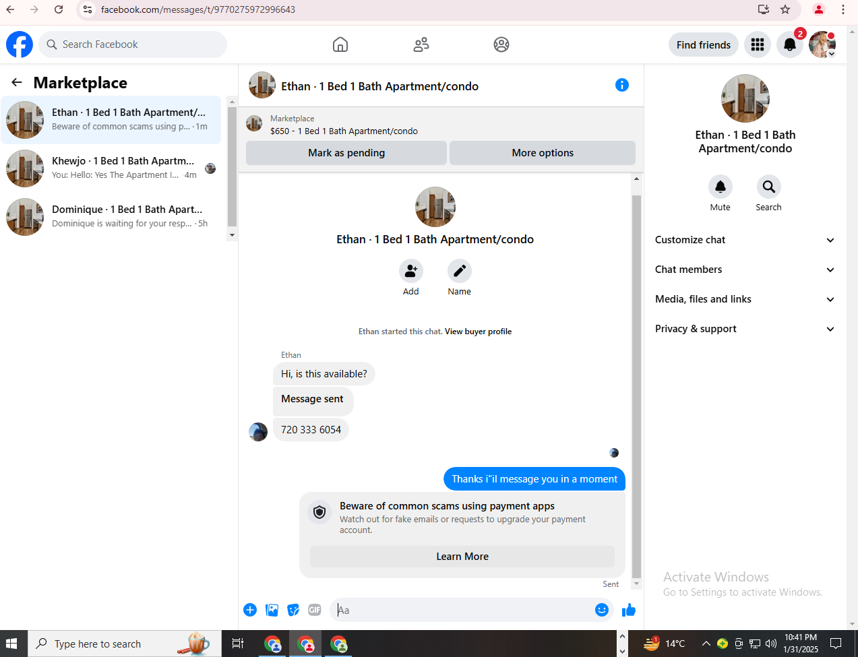This screenshot has width=858, height=657.
Task: Open the Chrome three-dot menu
Action: [843, 9]
